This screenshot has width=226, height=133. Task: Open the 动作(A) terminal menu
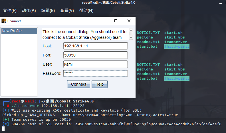click(29, 11)
